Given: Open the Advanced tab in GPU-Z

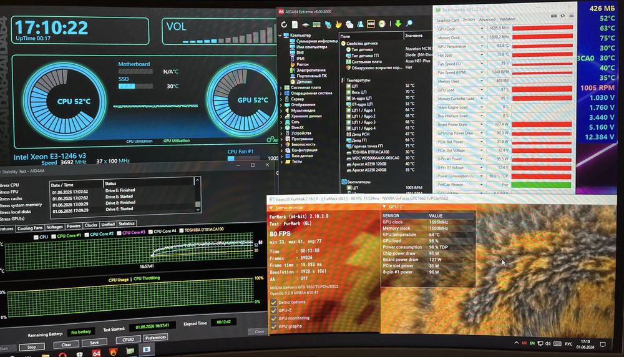Looking at the screenshot, I should 487,19.
